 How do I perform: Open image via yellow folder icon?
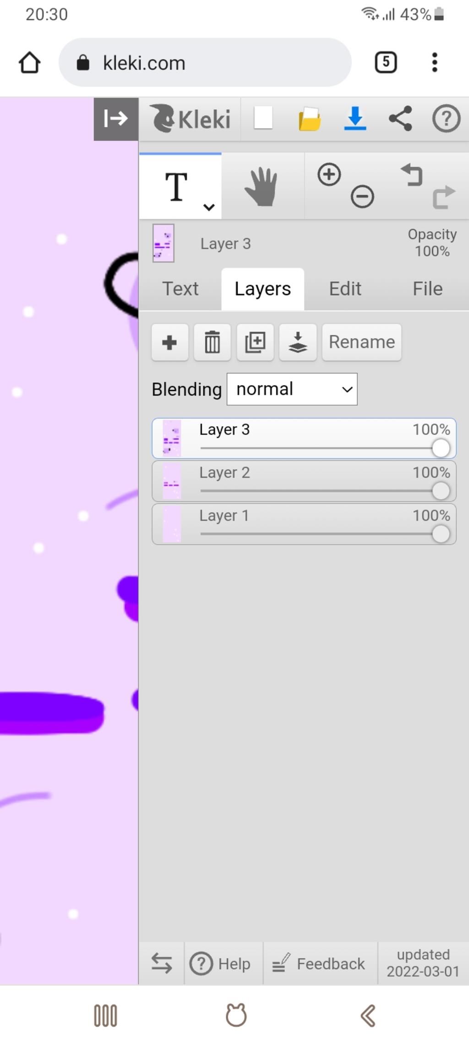(x=310, y=119)
